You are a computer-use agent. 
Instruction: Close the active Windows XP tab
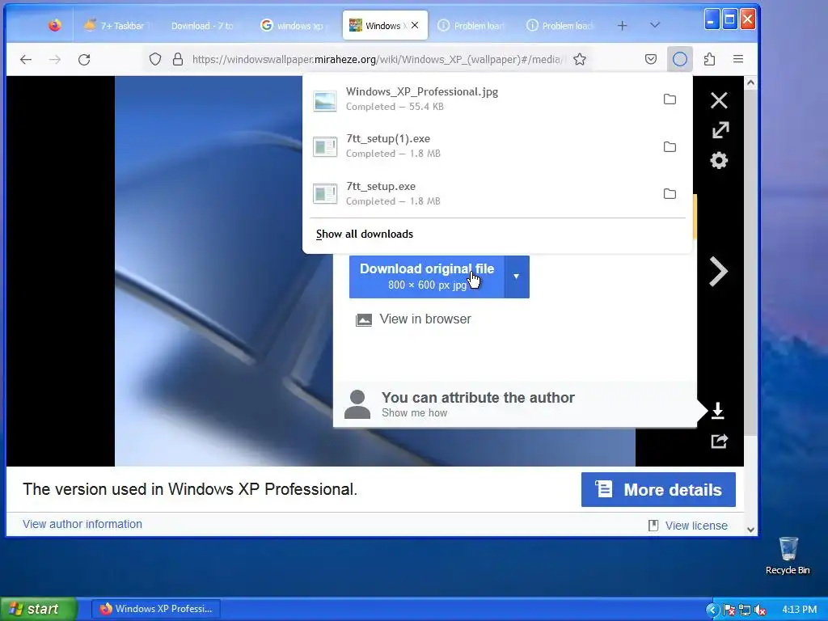click(x=415, y=25)
